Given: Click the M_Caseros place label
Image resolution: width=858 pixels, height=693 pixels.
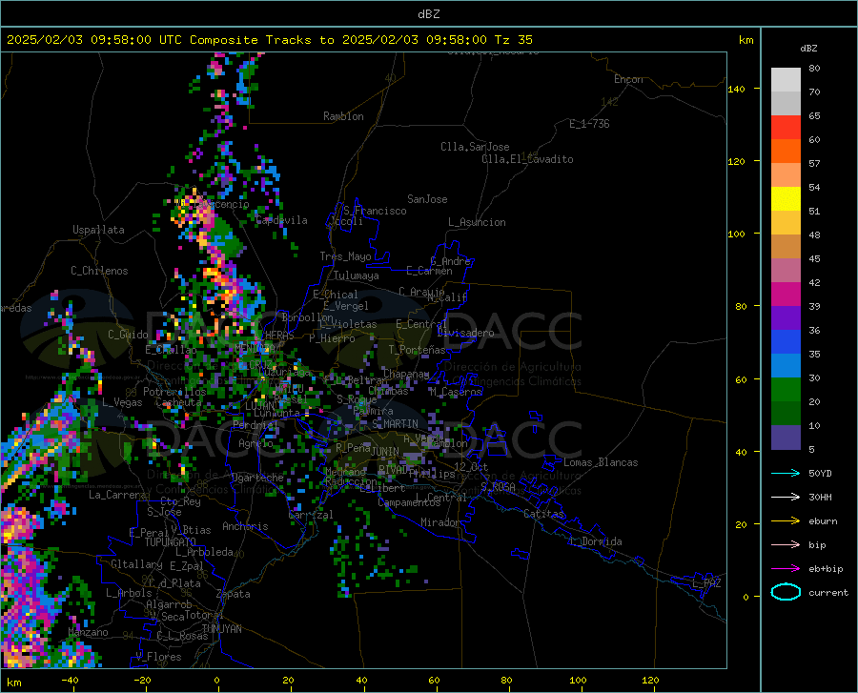Looking at the screenshot, I should 456,392.
